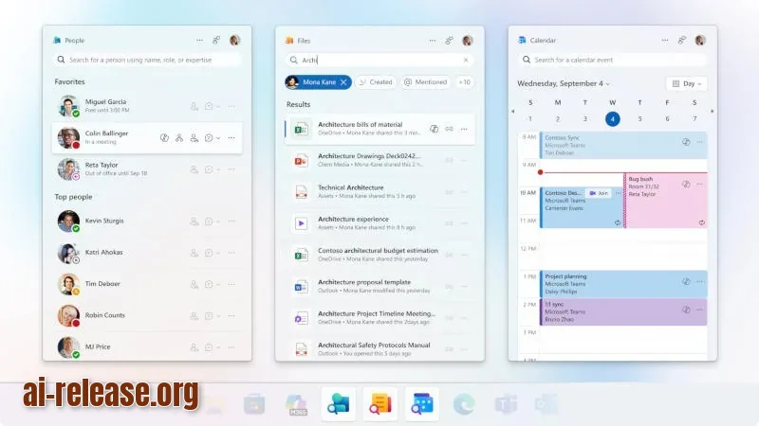Expand chat dropdown for Reta Taylor
The image size is (759, 426).
[x=218, y=169]
